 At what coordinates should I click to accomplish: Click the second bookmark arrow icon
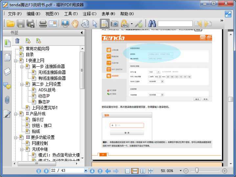tap(38, 41)
